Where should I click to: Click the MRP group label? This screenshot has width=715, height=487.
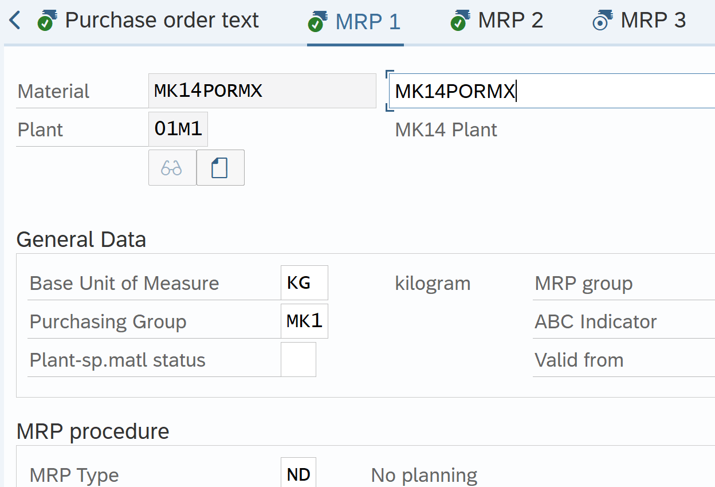pyautogui.click(x=583, y=283)
